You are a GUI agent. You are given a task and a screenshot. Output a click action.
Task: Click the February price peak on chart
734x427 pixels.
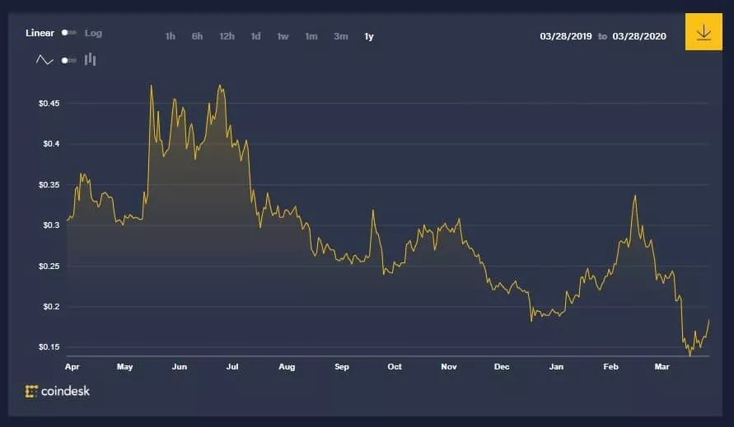click(x=634, y=196)
